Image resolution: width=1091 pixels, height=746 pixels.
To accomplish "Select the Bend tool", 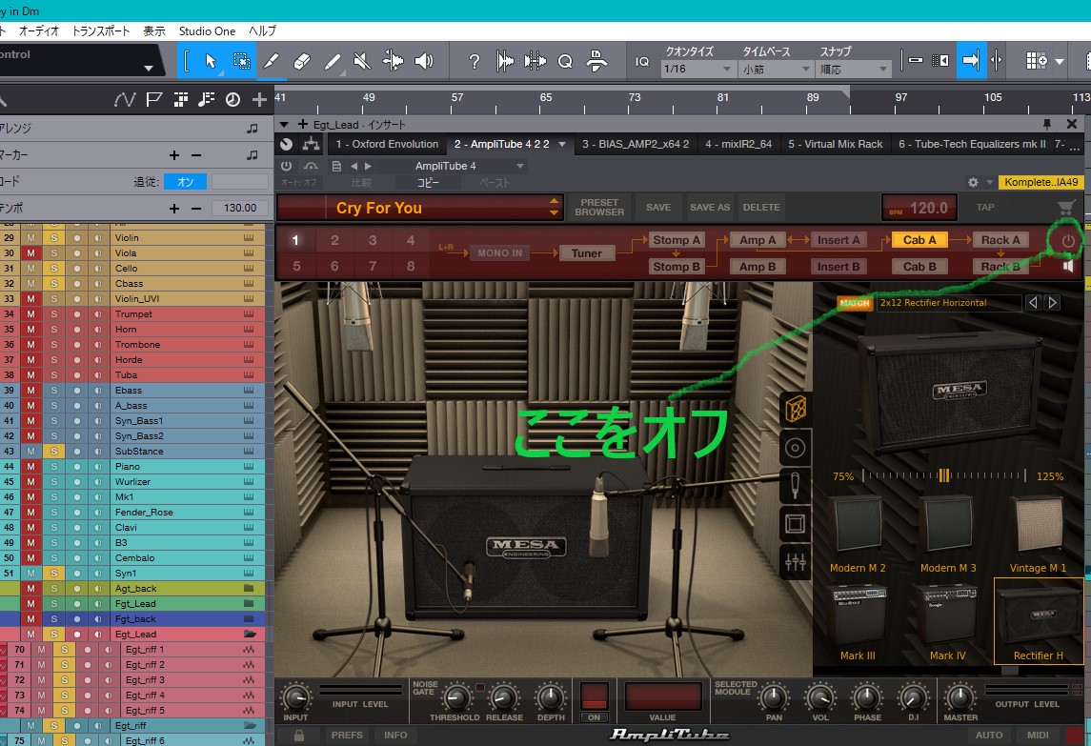I will (393, 61).
